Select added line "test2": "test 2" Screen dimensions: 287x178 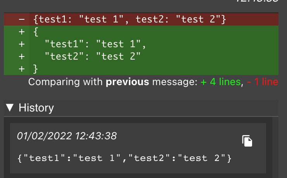[141, 56]
